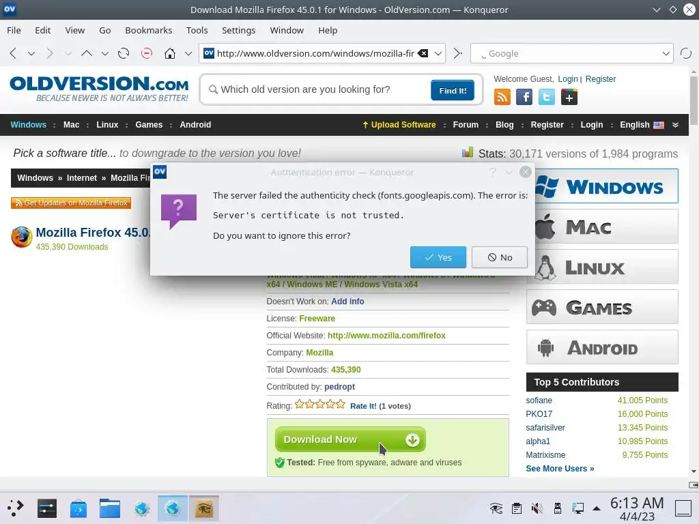Open the View menu
The width and height of the screenshot is (699, 524).
(75, 30)
